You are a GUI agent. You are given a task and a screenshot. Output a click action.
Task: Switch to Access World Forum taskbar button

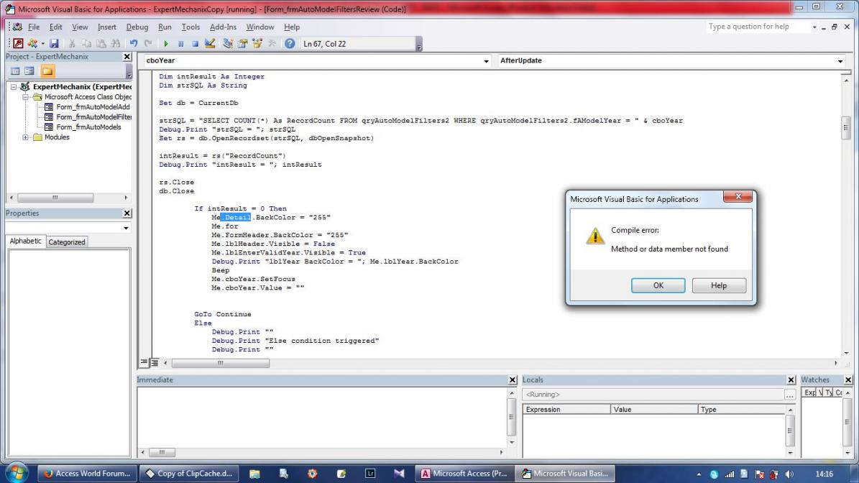click(x=86, y=474)
